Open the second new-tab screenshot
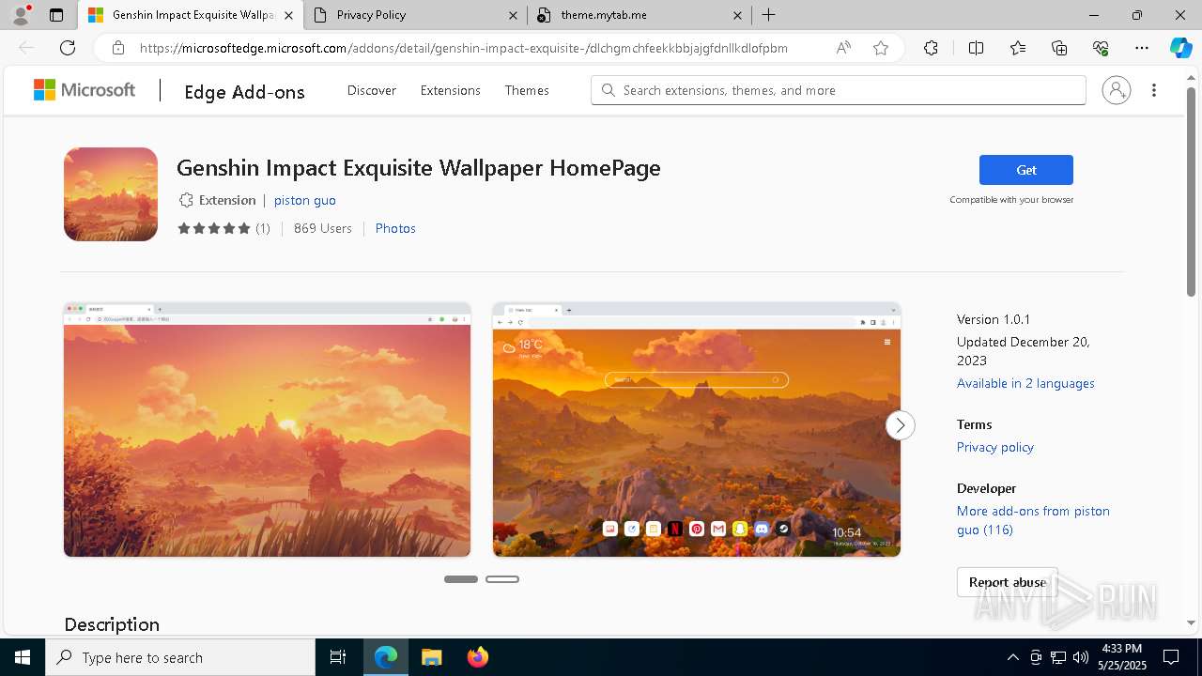Viewport: 1202px width, 676px height. coord(697,429)
